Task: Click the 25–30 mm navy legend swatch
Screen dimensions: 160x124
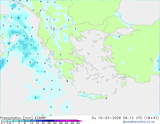Action: (x=51, y=121)
